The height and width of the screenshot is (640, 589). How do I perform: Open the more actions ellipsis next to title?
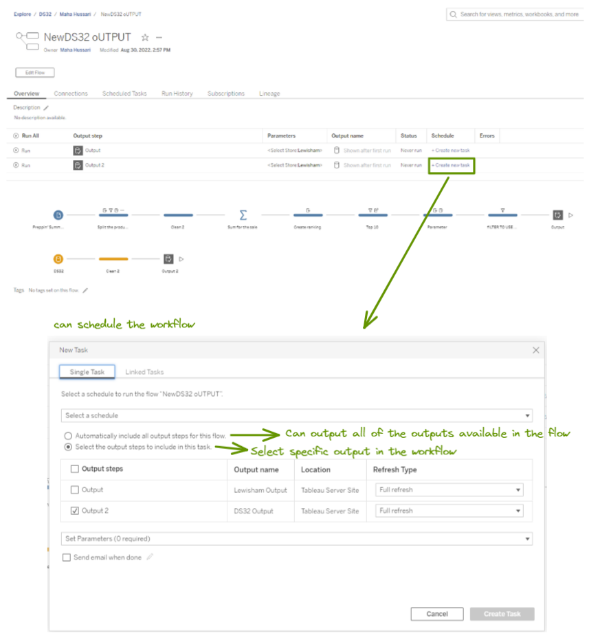point(159,38)
